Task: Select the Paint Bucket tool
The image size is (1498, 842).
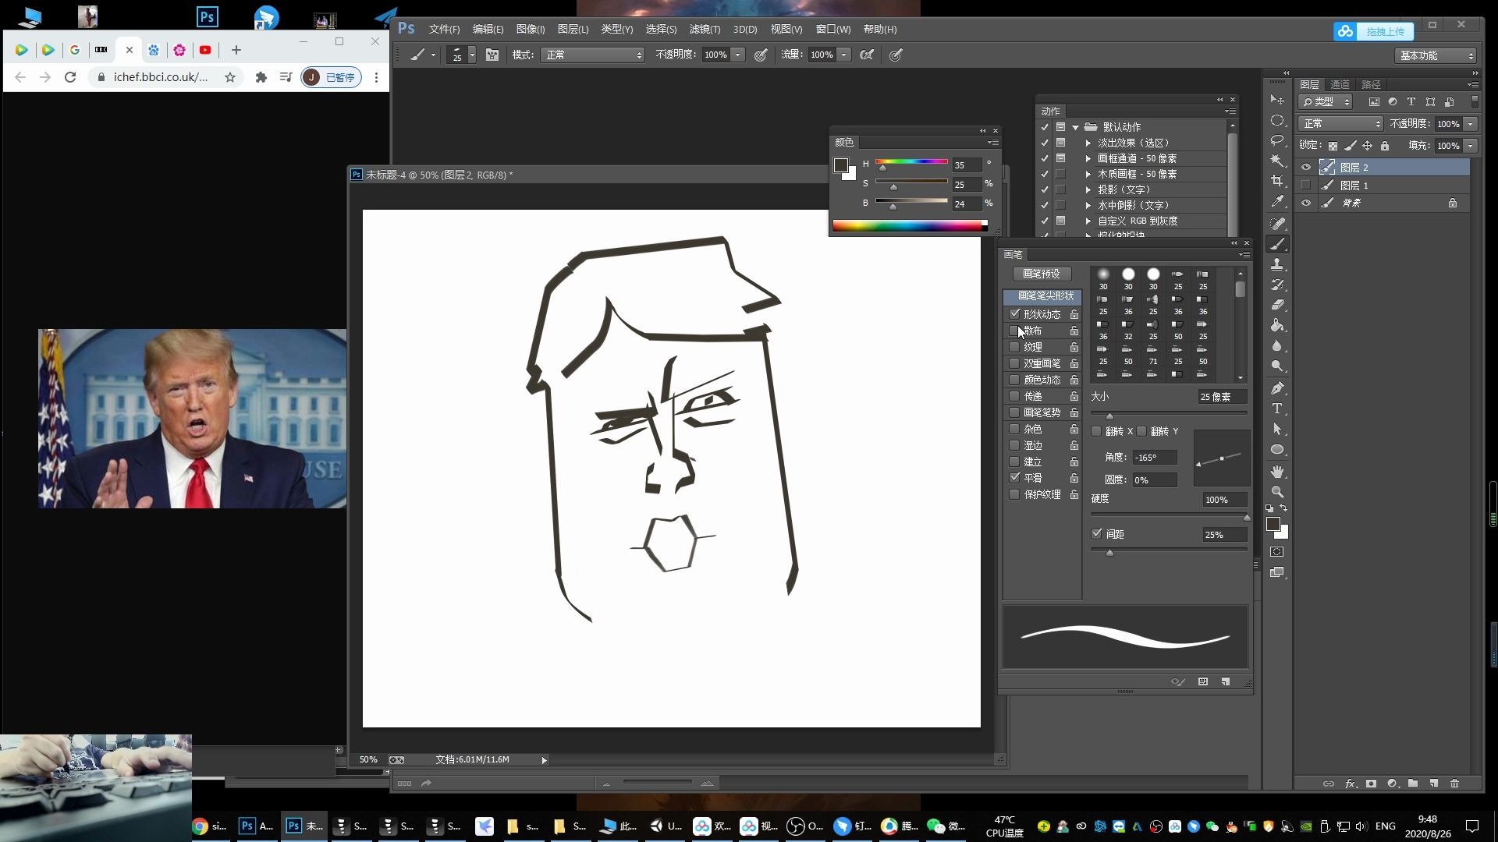Action: [1277, 325]
